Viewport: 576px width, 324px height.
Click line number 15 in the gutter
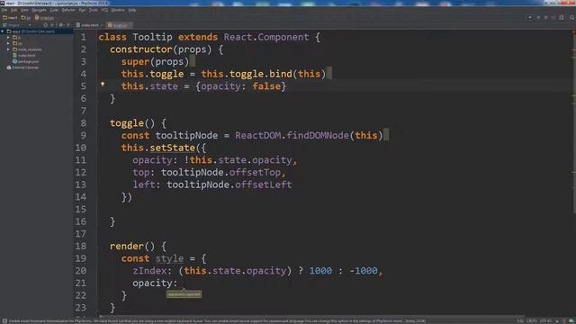[x=80, y=209]
